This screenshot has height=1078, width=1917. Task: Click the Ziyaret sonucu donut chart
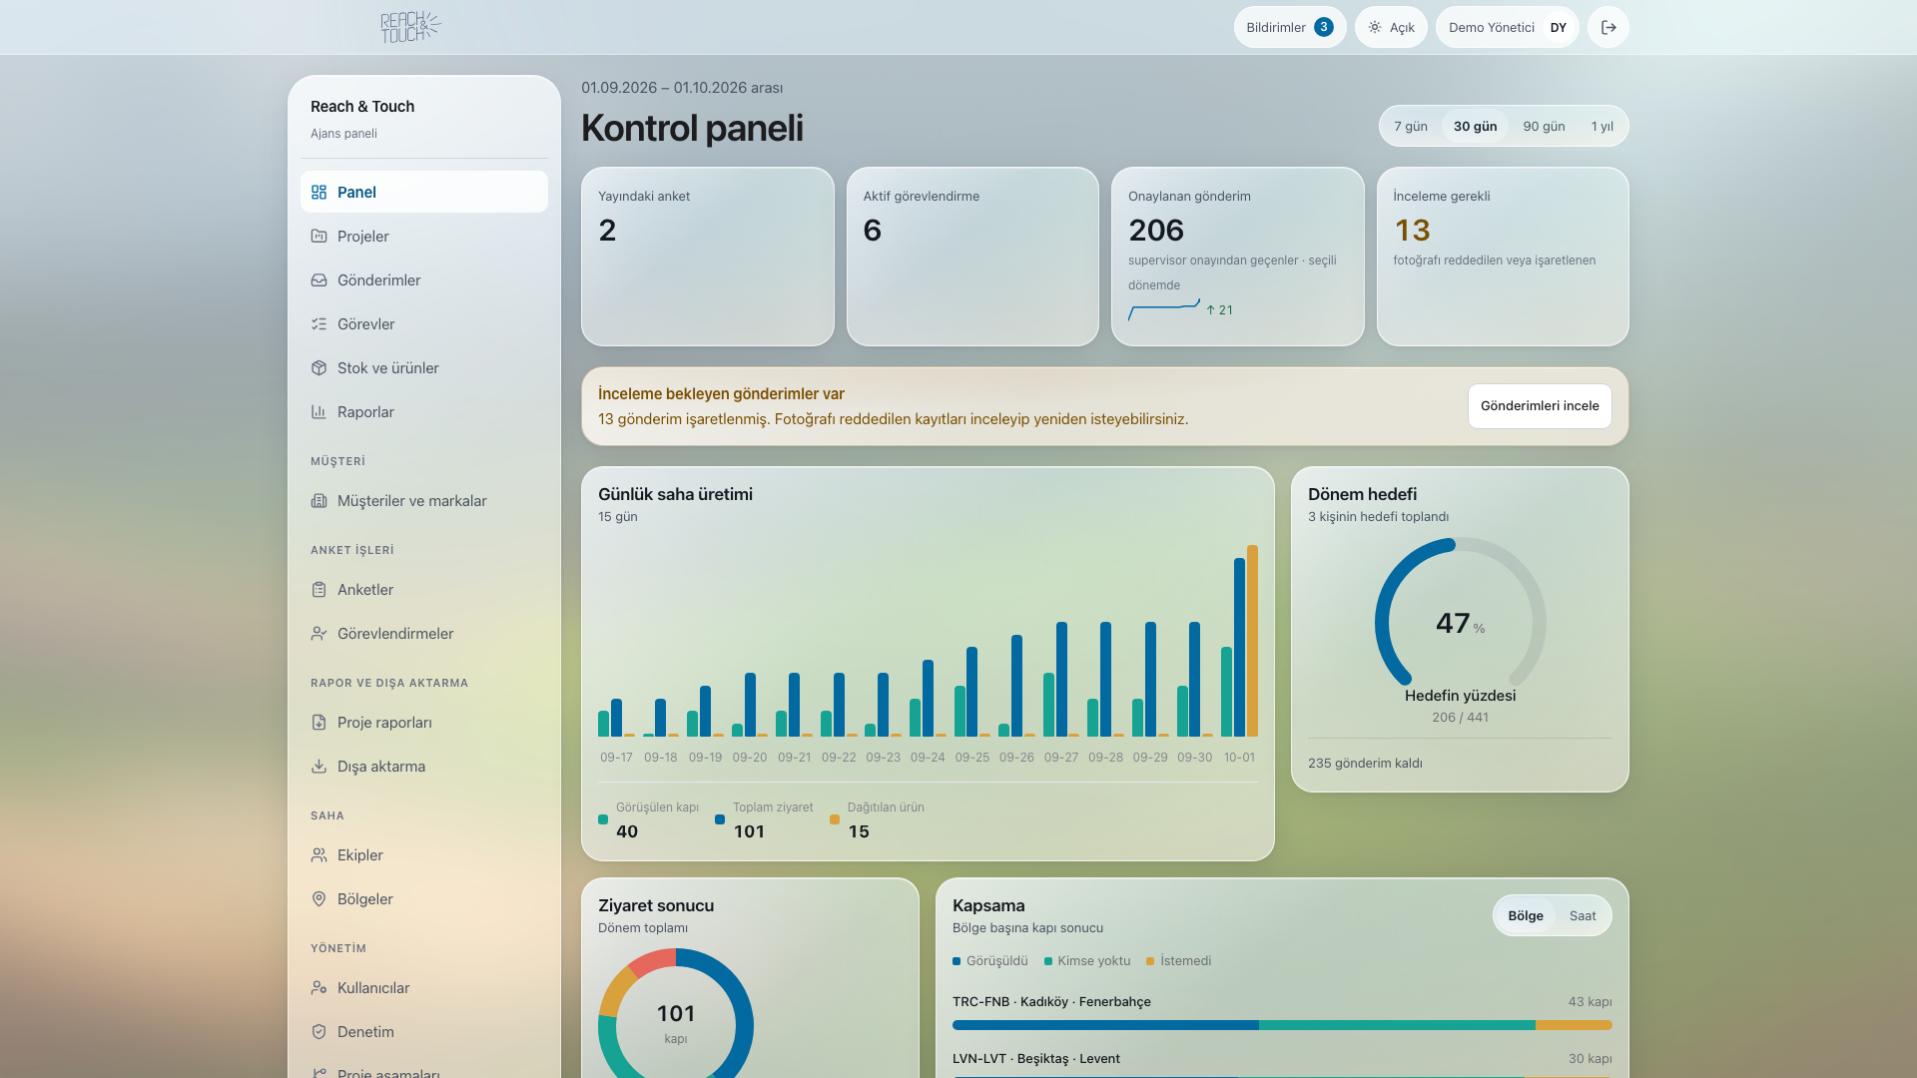pyautogui.click(x=676, y=1014)
